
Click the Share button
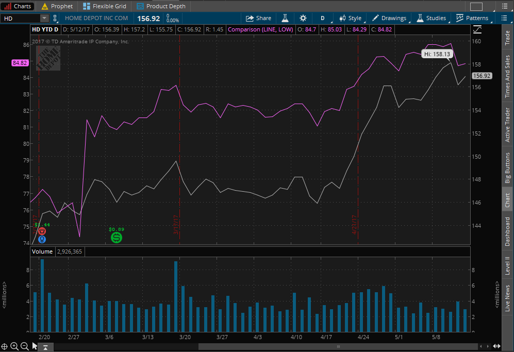pos(259,18)
